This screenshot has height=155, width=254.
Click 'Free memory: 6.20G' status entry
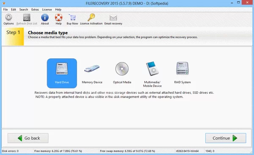tap(58, 151)
